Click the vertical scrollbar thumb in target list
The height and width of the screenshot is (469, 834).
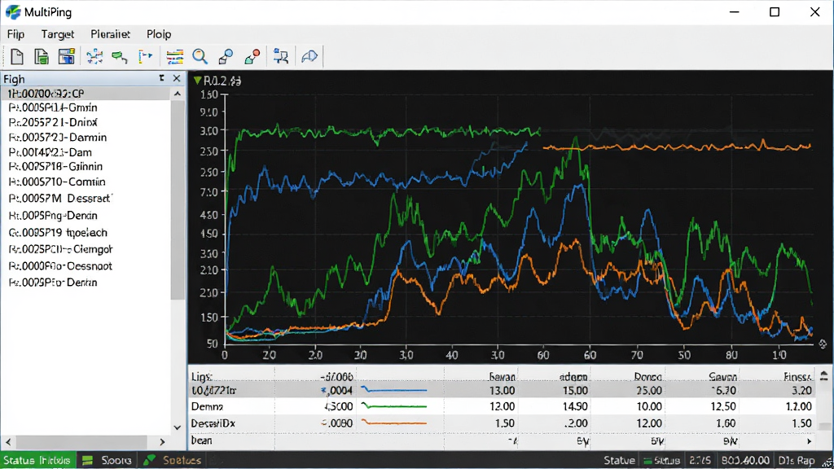178,199
